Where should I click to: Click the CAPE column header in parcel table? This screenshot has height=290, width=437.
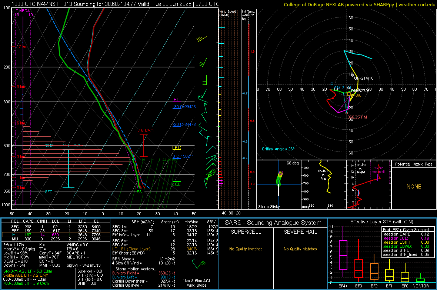pyautogui.click(x=28, y=221)
